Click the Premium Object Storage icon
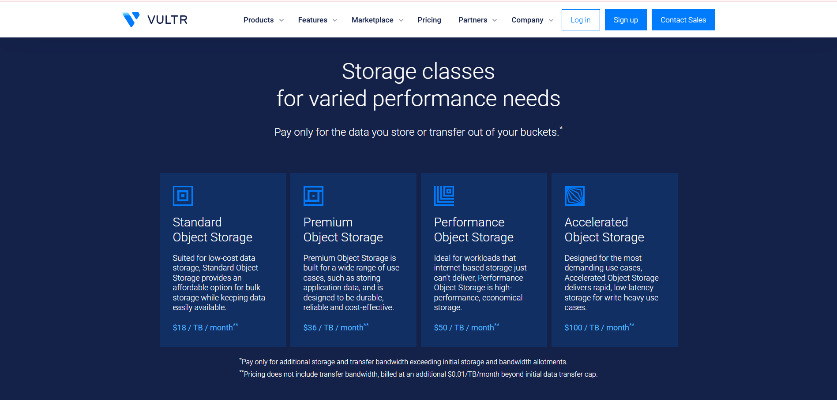Viewport: 837px width, 400px height. 313,196
